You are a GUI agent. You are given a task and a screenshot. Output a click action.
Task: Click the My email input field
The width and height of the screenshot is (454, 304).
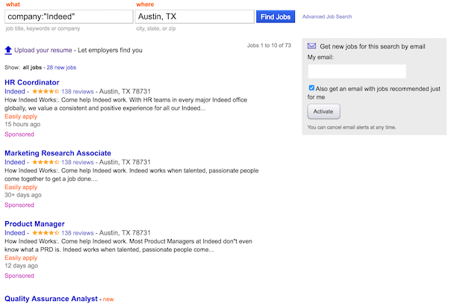click(357, 71)
